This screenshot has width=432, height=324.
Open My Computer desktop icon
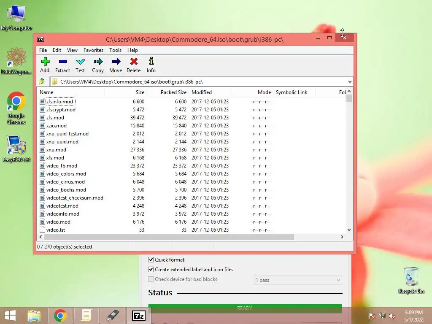coord(16,17)
